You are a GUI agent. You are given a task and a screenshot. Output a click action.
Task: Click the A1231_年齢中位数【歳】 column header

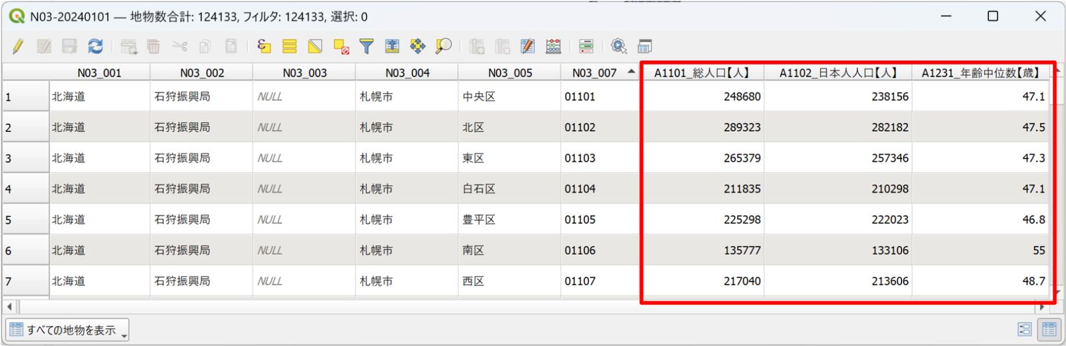coord(981,73)
